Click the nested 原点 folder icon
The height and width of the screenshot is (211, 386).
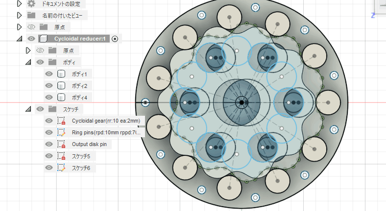point(52,50)
